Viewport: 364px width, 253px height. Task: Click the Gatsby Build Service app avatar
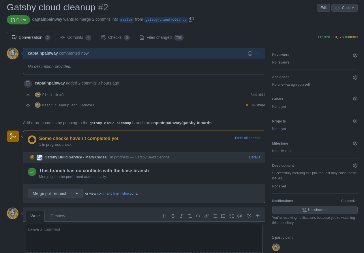coord(40,157)
